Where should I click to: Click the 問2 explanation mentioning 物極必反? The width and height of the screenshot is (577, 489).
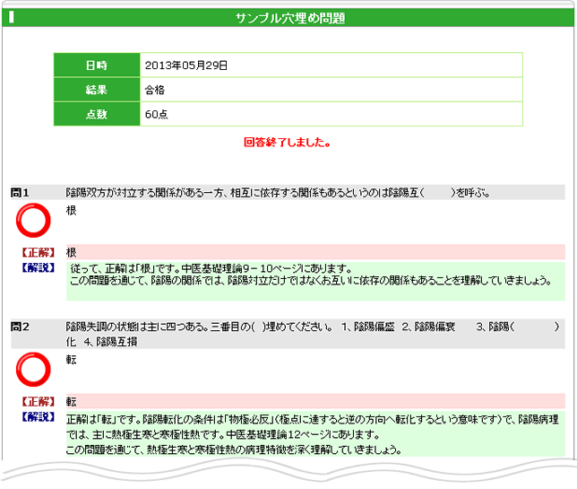click(x=315, y=434)
